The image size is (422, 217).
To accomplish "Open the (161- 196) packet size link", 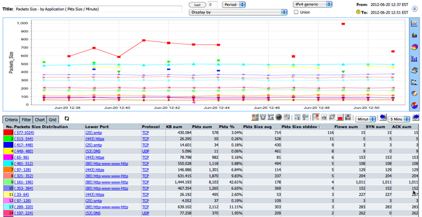I will (x=23, y=182).
